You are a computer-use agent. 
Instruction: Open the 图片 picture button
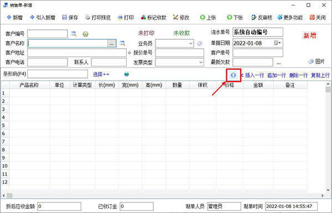click(316, 61)
